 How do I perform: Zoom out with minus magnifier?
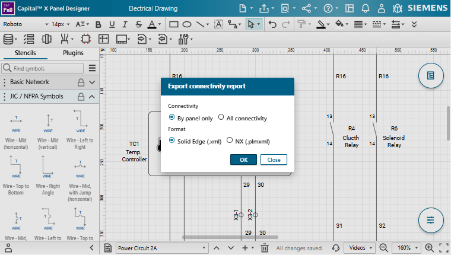(x=383, y=248)
